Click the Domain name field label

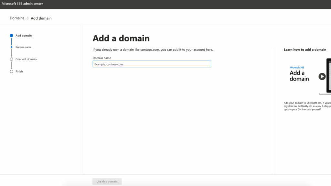click(x=102, y=58)
